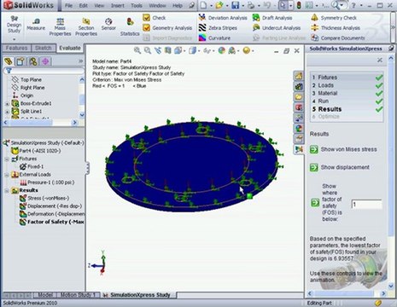Image resolution: width=397 pixels, height=307 pixels.
Task: Open the Design Study tool
Action: click(14, 25)
